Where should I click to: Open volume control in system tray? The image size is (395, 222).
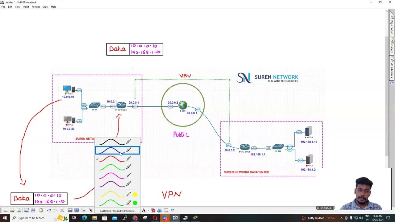(361, 218)
